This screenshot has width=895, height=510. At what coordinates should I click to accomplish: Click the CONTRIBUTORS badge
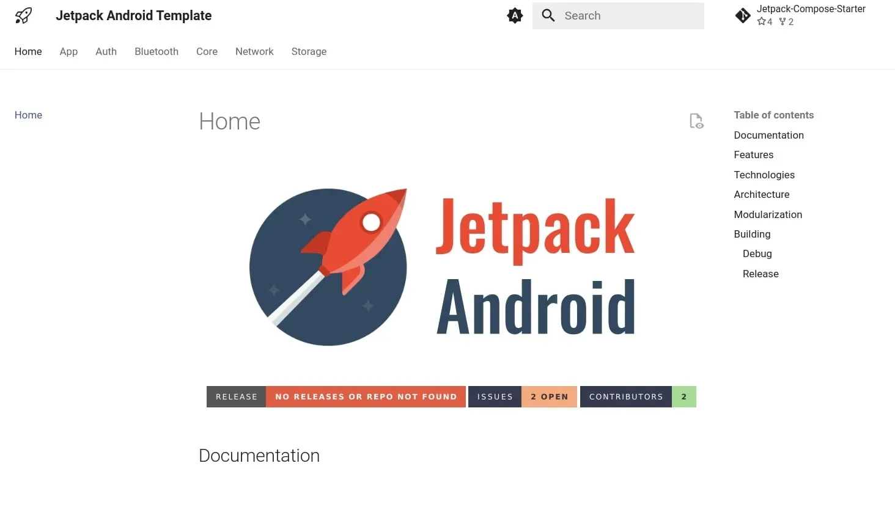625,396
